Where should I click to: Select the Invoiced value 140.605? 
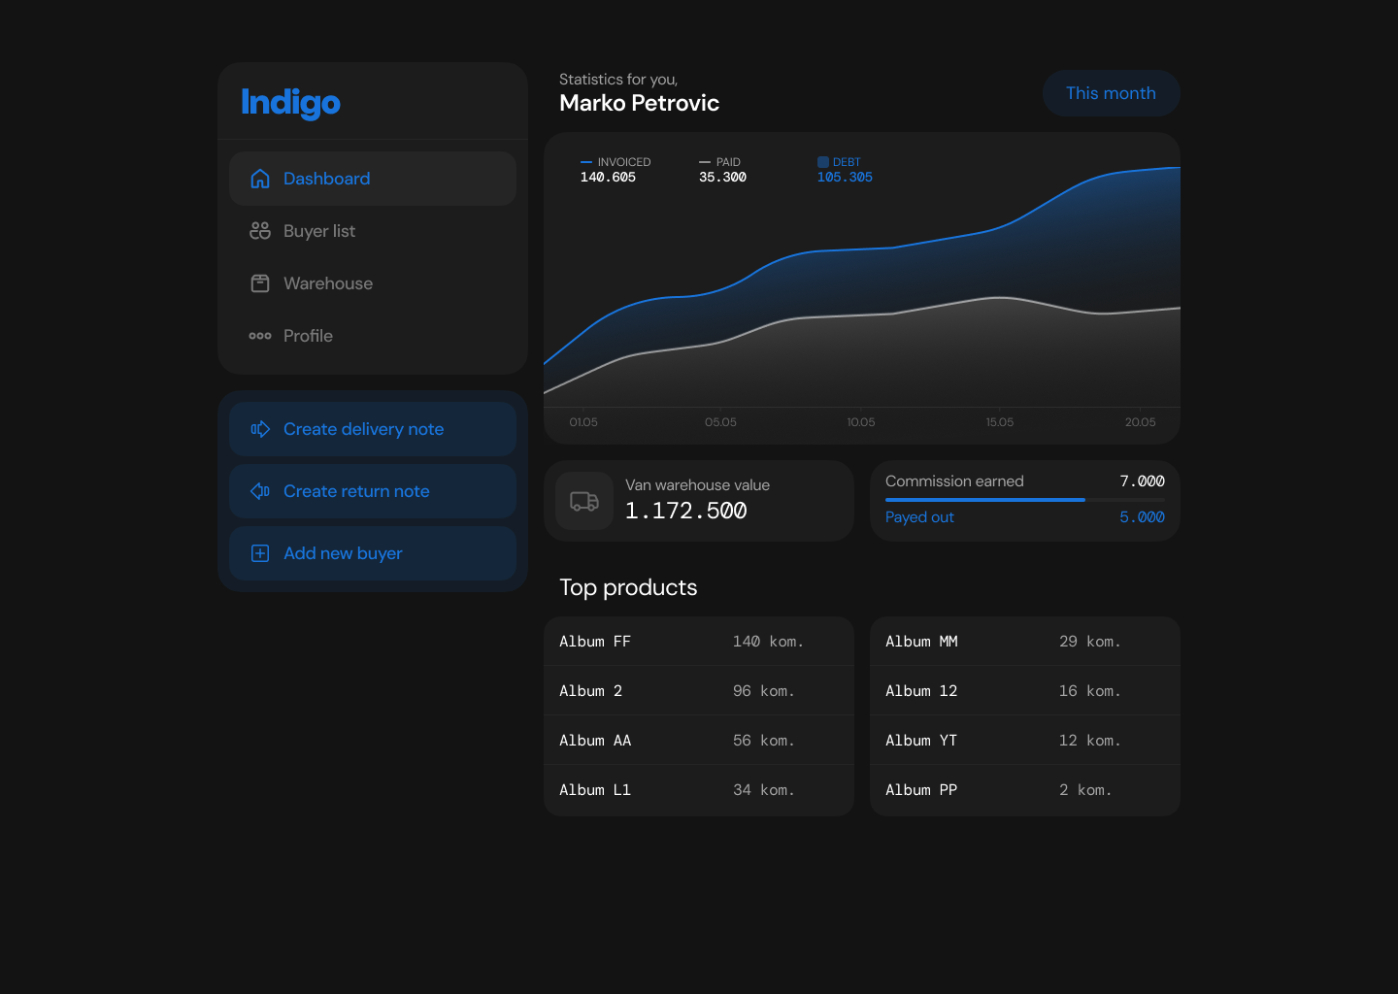click(x=608, y=178)
